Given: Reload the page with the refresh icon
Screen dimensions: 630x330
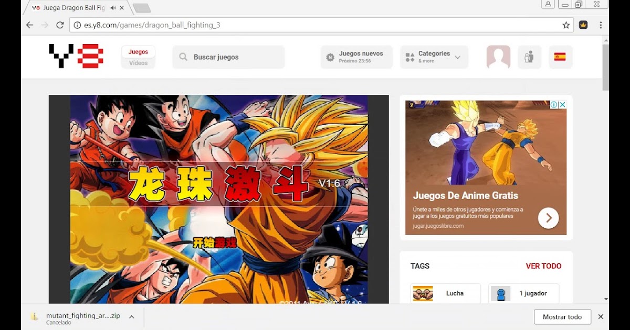Looking at the screenshot, I should click(60, 25).
